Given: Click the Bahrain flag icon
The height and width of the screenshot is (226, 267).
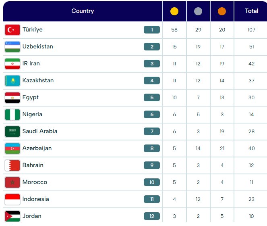Looking at the screenshot, I should 12,165.
